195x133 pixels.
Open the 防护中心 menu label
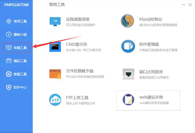20,87
